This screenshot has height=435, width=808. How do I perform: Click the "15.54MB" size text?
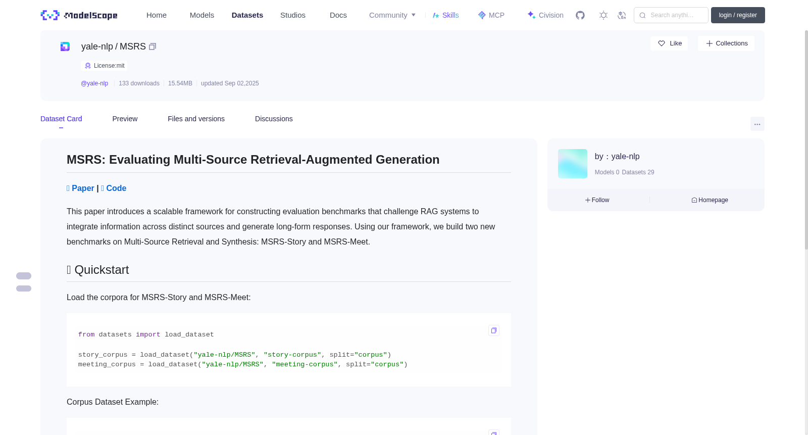click(x=180, y=83)
